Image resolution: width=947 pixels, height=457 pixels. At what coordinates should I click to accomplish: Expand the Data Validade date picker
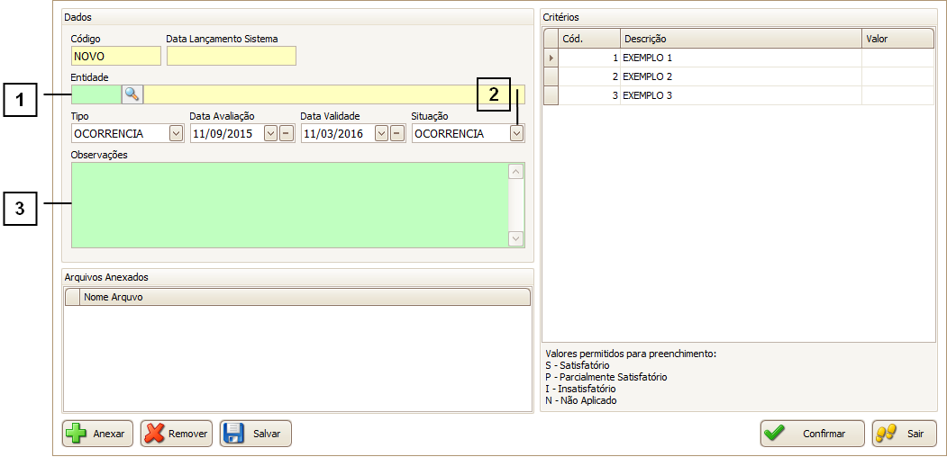[381, 133]
